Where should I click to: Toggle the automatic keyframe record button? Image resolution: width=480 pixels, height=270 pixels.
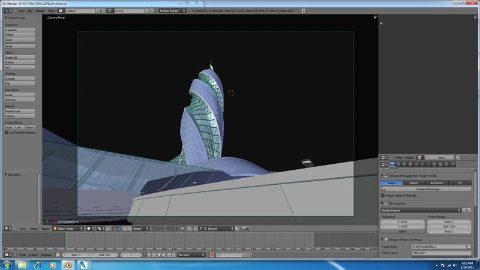(212, 254)
